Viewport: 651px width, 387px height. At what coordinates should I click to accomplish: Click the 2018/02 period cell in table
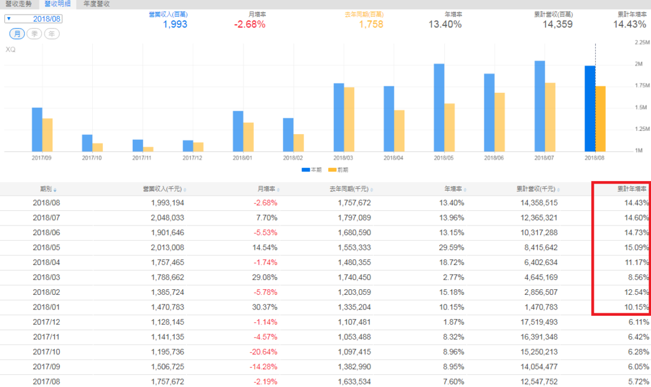[46, 292]
